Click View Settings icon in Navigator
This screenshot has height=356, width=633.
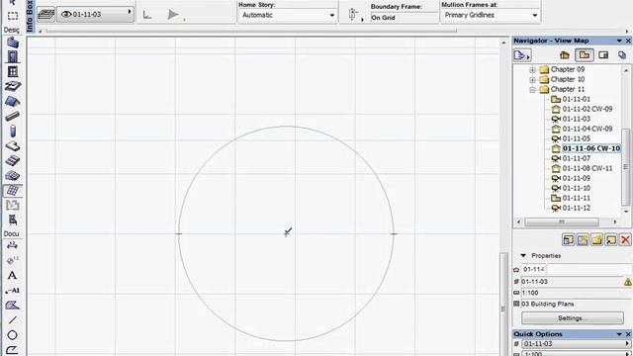(x=568, y=239)
